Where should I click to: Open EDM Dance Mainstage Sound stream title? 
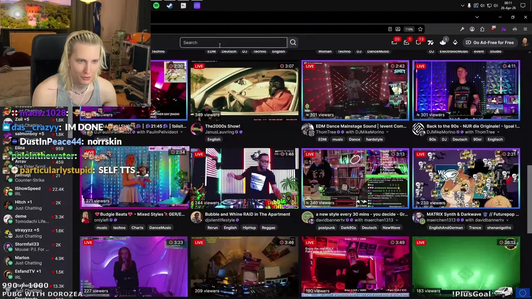(361, 126)
